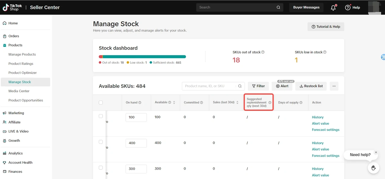Open Manage Products in the sidebar
The image size is (385, 179).
click(x=22, y=54)
